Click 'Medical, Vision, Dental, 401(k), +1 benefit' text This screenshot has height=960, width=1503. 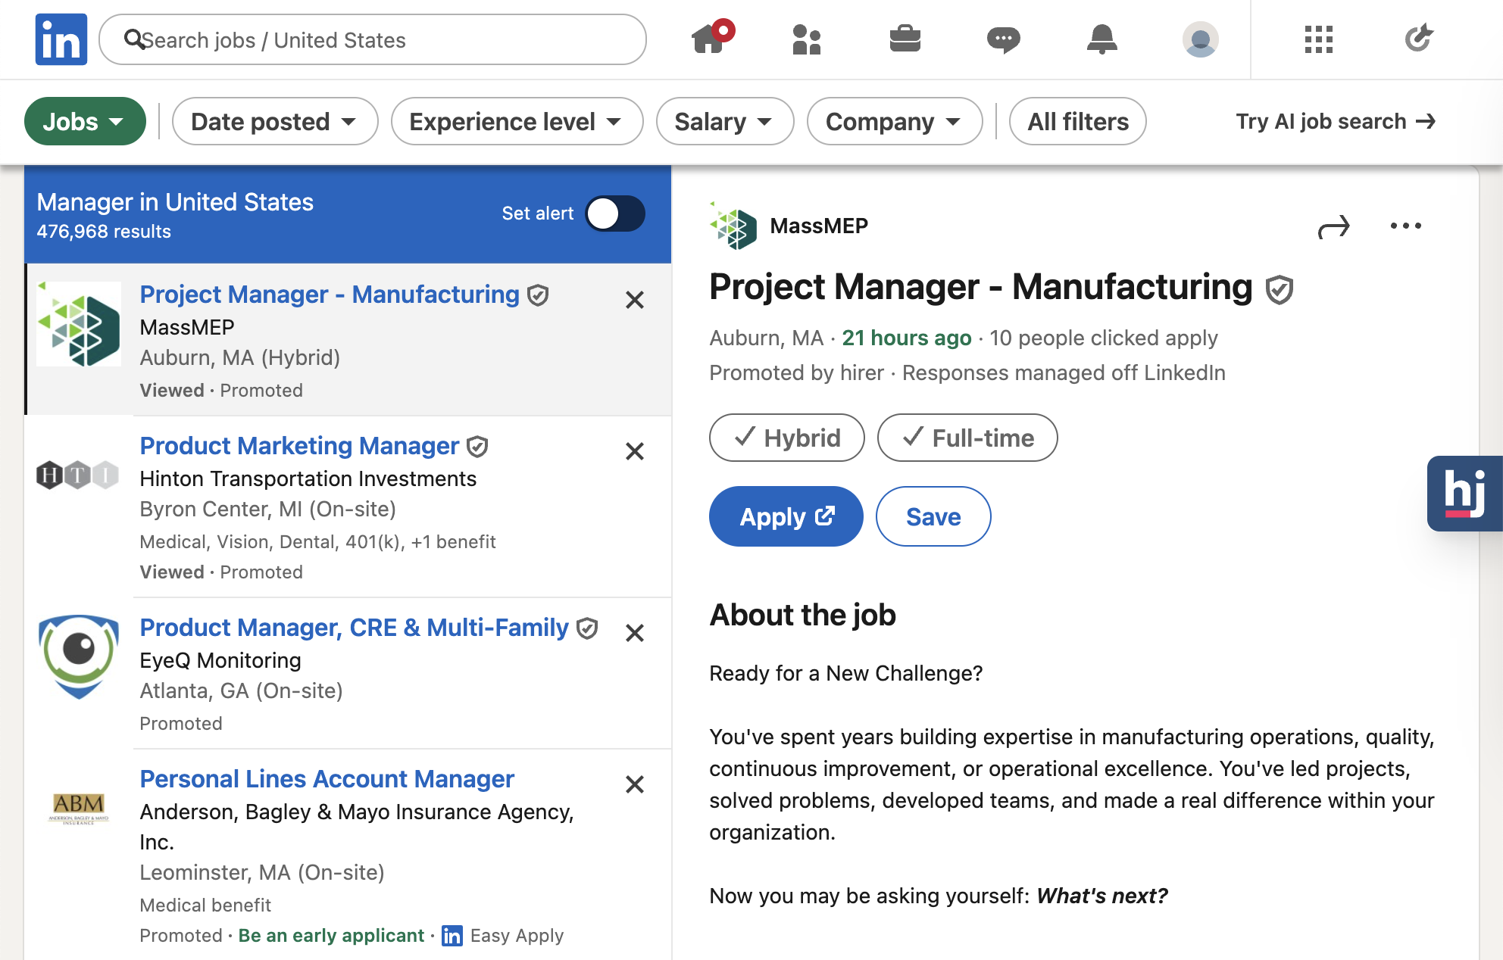[x=317, y=542]
